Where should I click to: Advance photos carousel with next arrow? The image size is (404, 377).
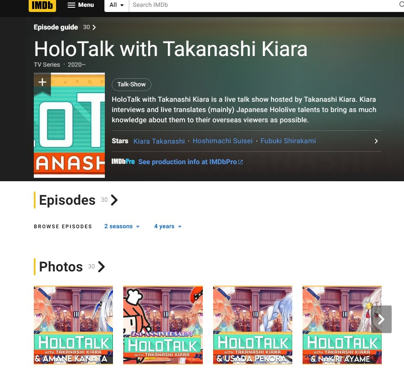(381, 319)
